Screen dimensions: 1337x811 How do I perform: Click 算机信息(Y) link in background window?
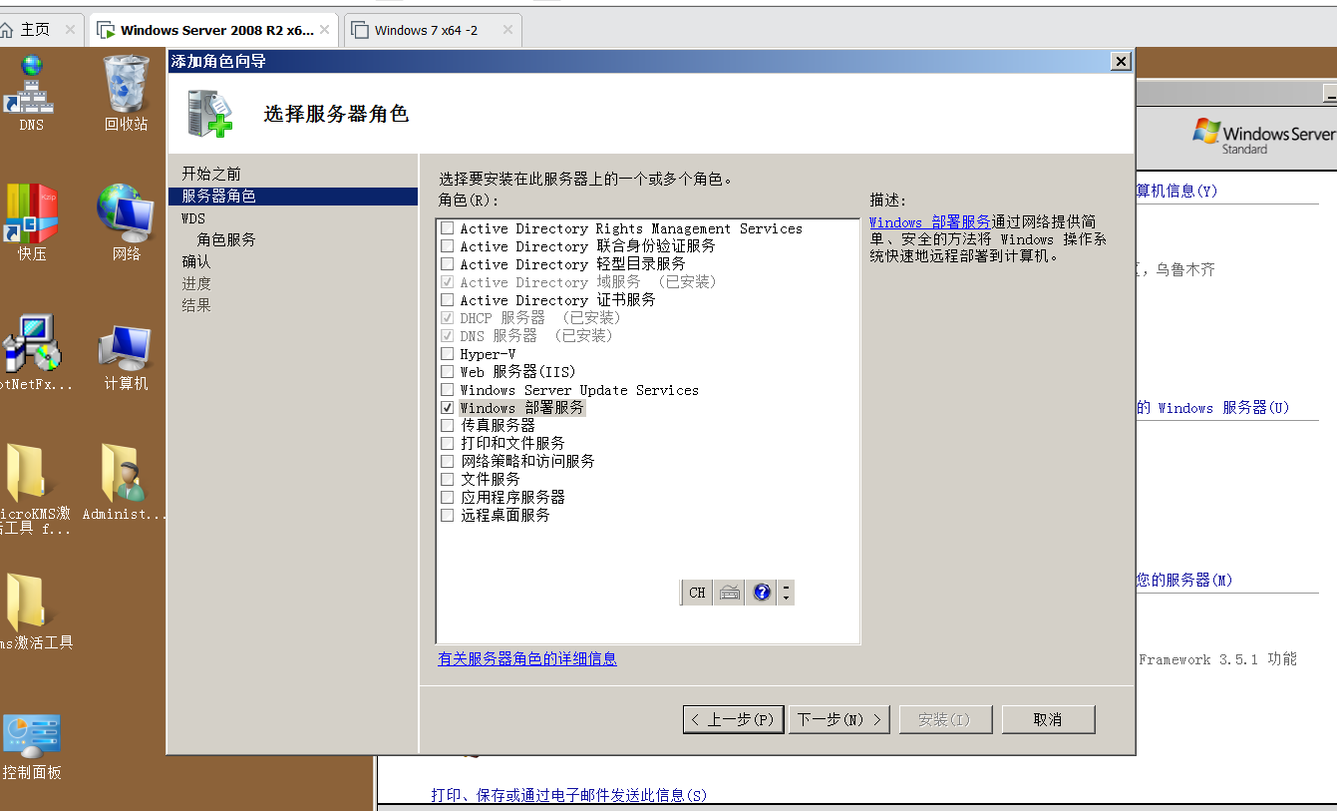click(x=1176, y=191)
